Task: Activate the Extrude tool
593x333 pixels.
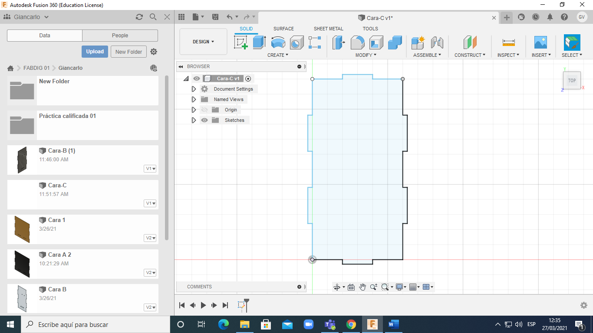Action: [259, 42]
